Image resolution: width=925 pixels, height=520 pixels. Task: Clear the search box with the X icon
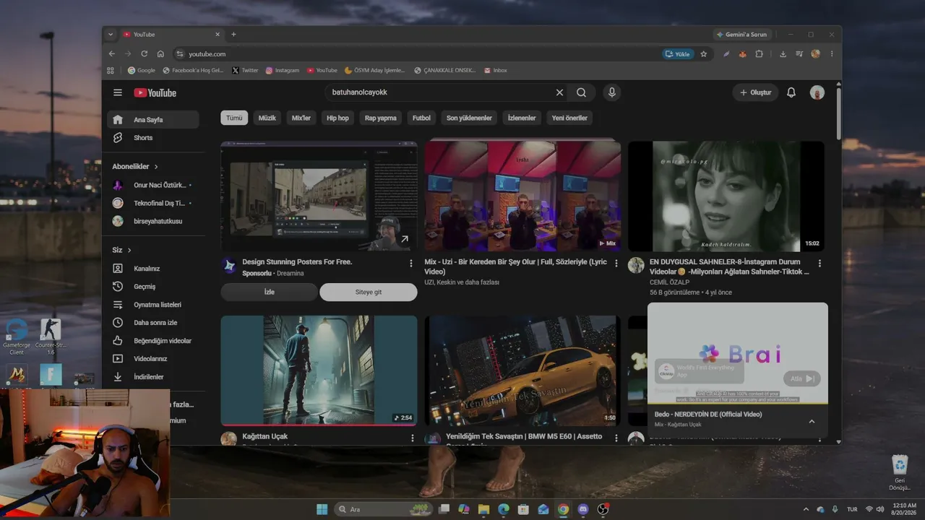tap(559, 92)
